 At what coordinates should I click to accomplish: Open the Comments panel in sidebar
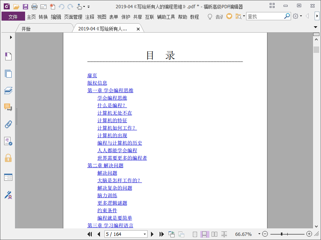point(8,107)
